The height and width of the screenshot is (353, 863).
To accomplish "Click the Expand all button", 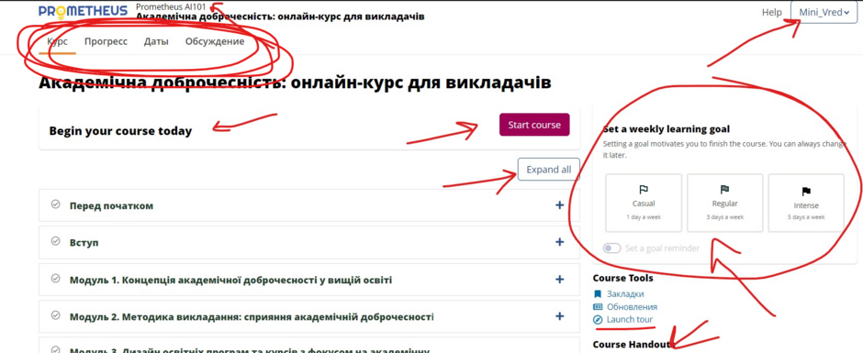I will 549,170.
